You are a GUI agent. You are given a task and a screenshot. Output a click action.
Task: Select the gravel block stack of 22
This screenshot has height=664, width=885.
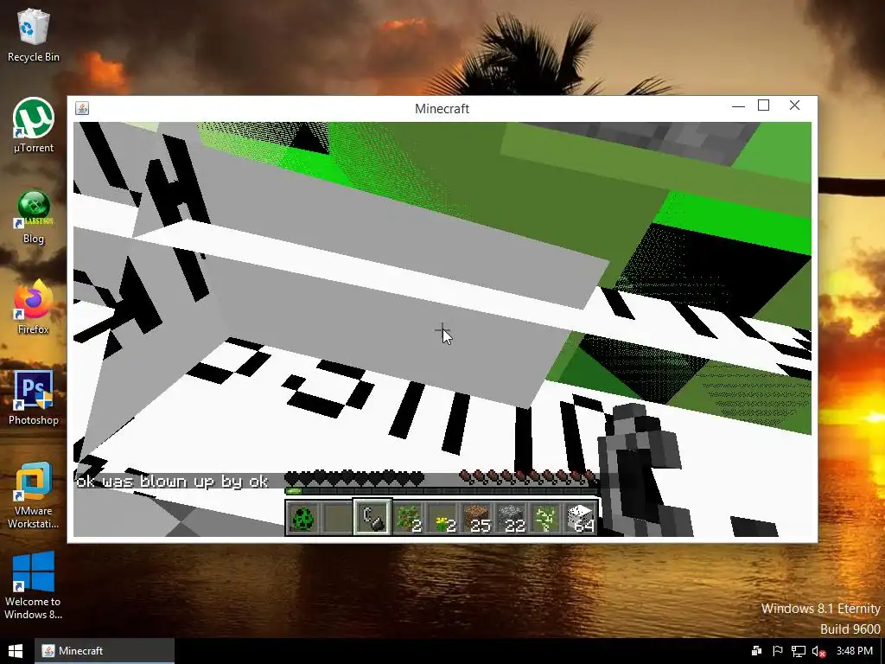coord(512,518)
